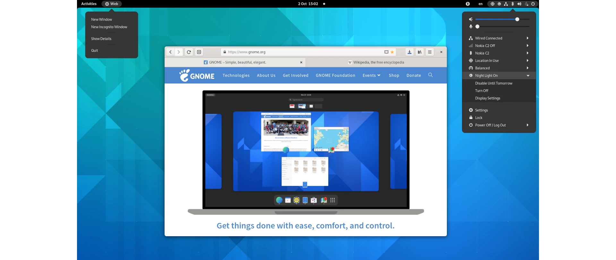Open the browser hamburger menu

tap(430, 52)
